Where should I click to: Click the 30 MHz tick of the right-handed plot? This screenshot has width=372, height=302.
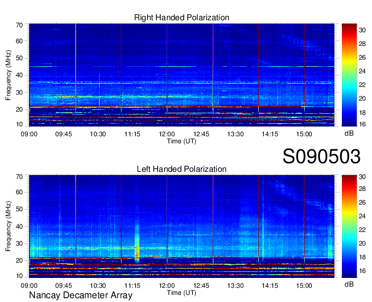[x=19, y=92]
